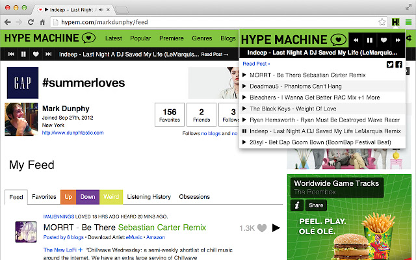Viewport: 416px width, 260px height.
Task: Click Sebastian Carter Remix title link
Action: tap(162, 227)
